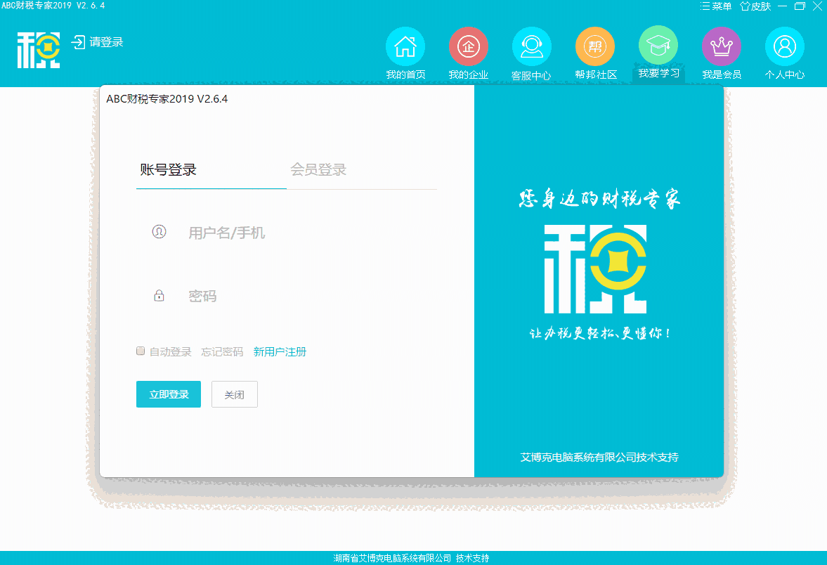Click the tax logo in the header
The image size is (827, 565).
pyautogui.click(x=39, y=50)
